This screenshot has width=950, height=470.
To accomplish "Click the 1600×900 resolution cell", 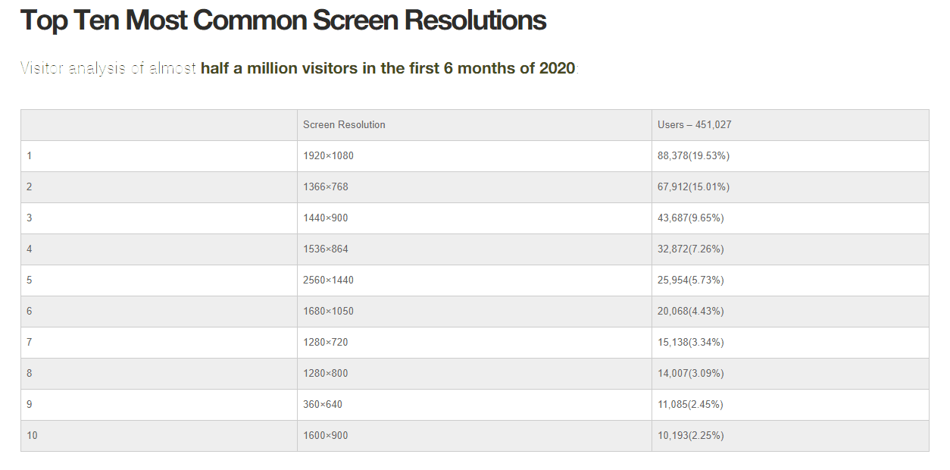I will (474, 436).
